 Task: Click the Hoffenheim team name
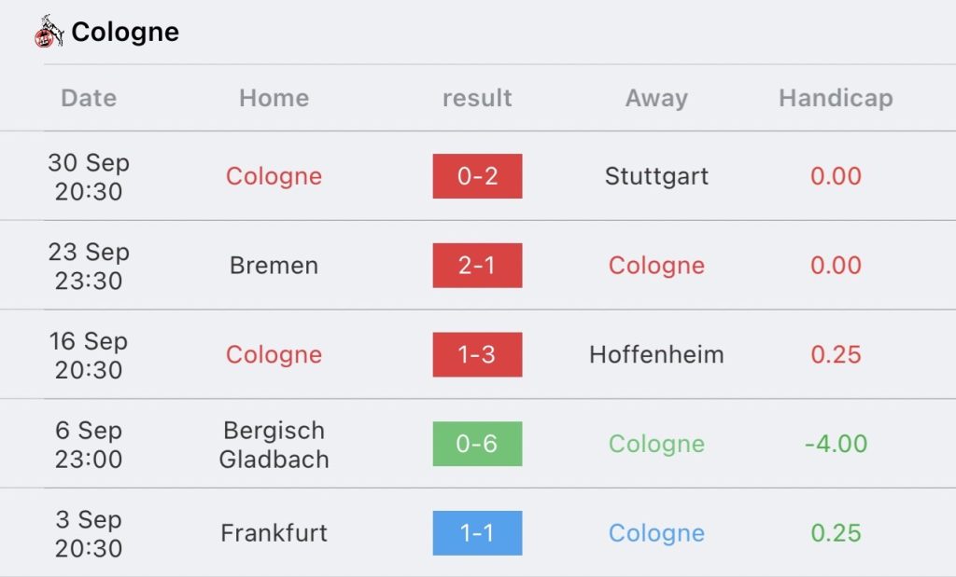point(656,354)
